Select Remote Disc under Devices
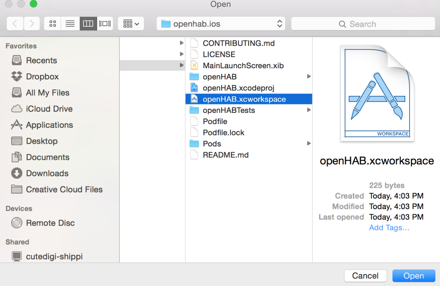The width and height of the screenshot is (440, 286). tap(50, 222)
